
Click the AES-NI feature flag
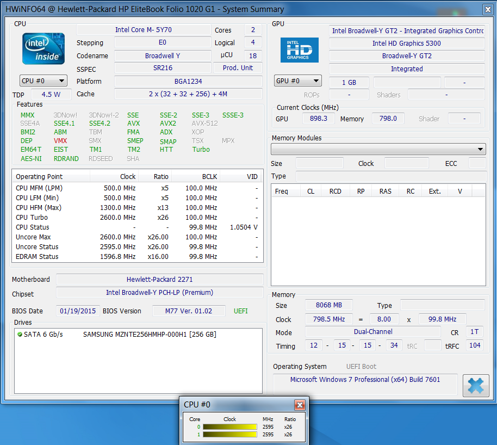[x=31, y=159]
